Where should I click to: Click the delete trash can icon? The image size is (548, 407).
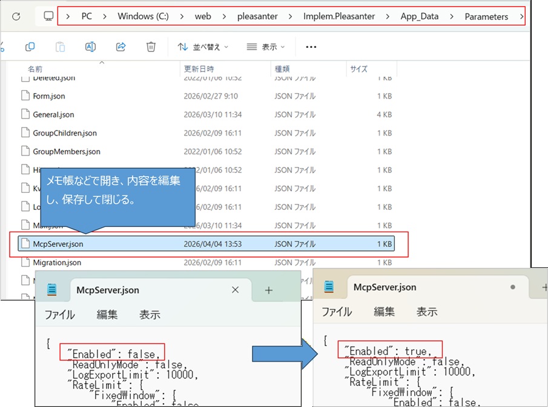coord(151,47)
